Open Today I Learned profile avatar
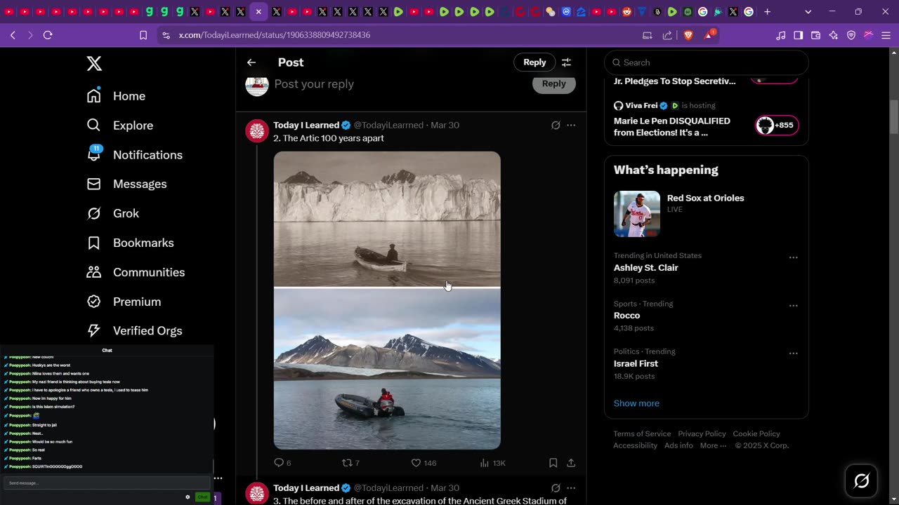The width and height of the screenshot is (899, 505). [x=257, y=131]
